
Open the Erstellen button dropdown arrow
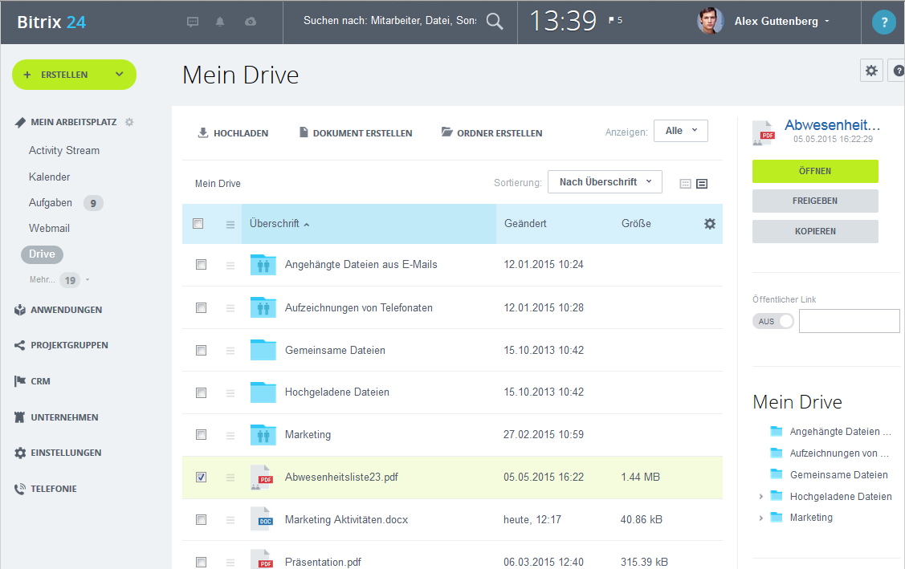coord(120,75)
